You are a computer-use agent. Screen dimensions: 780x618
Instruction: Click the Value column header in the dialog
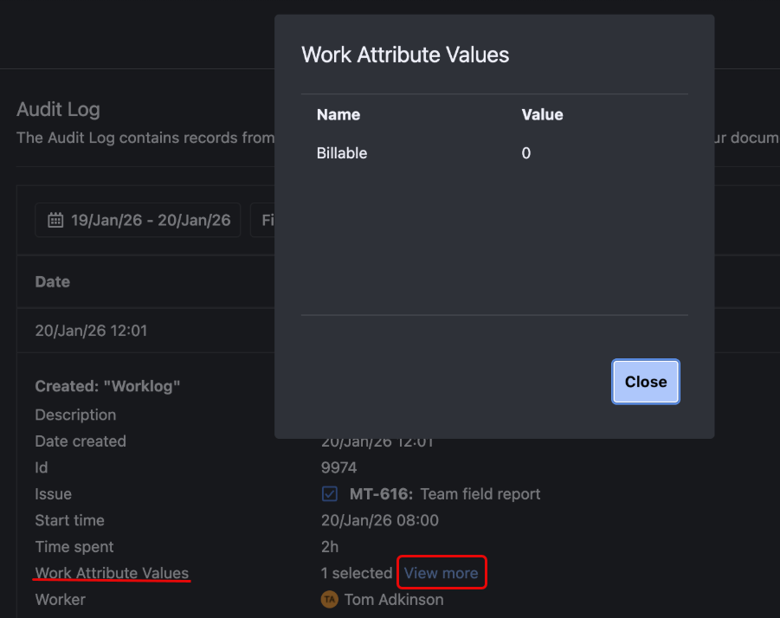[x=542, y=114]
